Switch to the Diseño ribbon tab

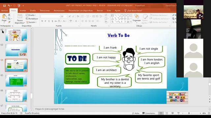coord(33,10)
